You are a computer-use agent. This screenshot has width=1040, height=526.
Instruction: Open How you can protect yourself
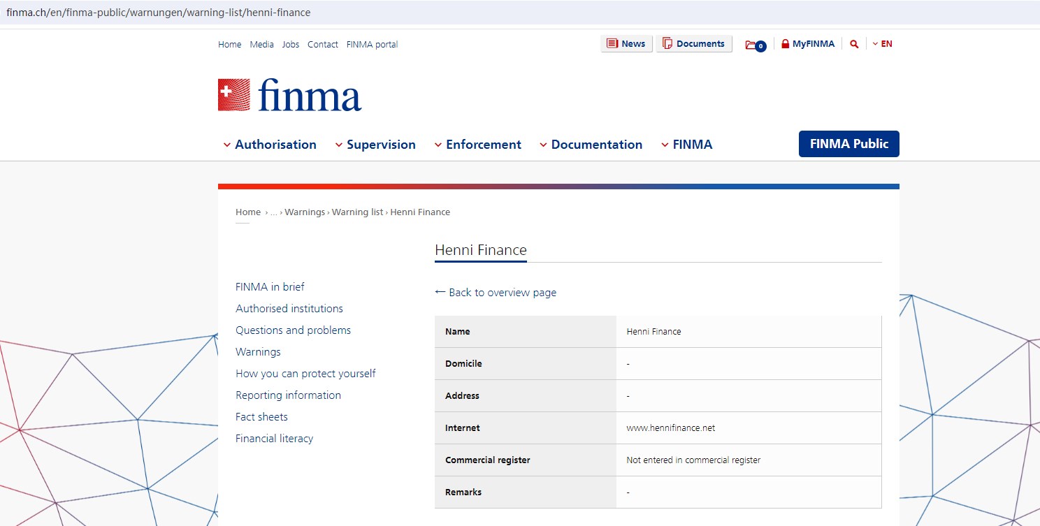point(305,374)
